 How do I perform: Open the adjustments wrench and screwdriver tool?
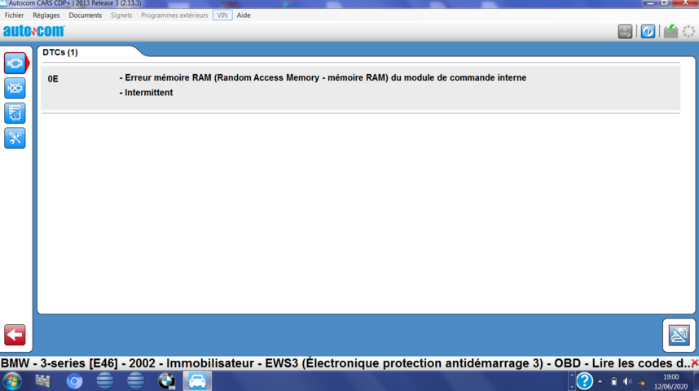(x=15, y=138)
